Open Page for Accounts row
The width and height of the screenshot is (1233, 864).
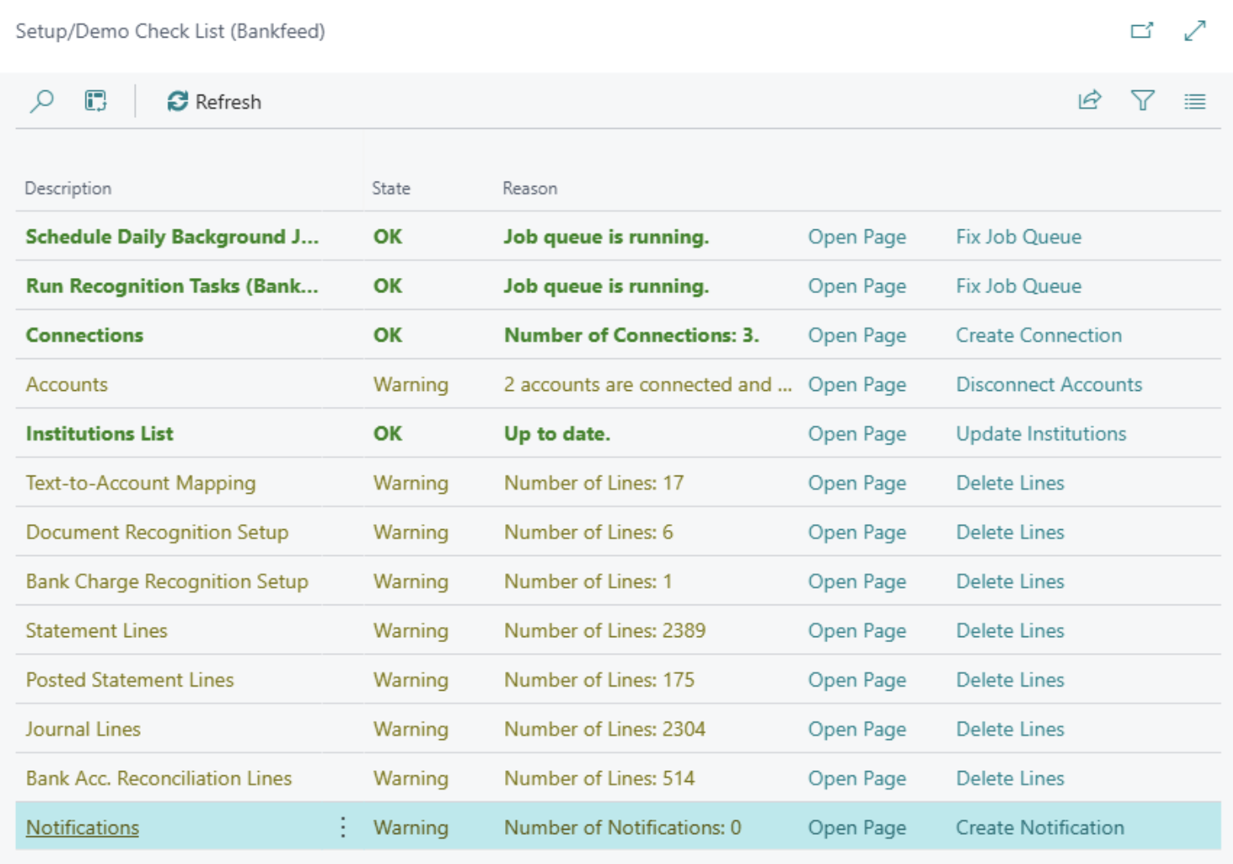coord(857,384)
